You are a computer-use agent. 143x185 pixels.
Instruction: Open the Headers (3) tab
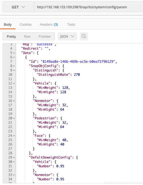(x=49, y=25)
